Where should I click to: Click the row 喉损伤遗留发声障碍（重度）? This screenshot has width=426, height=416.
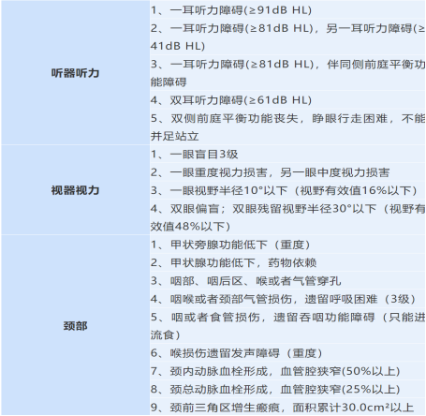(x=287, y=353)
